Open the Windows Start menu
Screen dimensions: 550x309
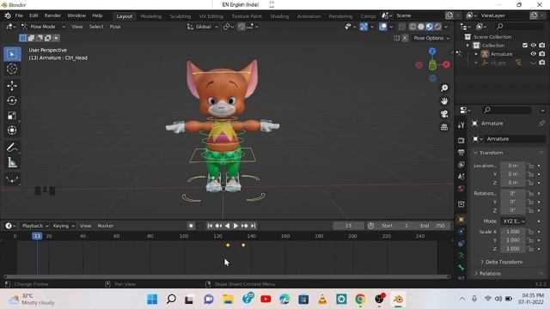(x=152, y=300)
